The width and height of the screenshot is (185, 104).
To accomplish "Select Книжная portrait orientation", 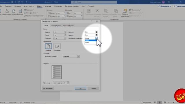I will pos(48,47).
